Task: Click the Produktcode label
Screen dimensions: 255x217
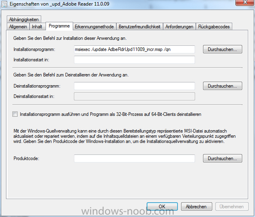Action: point(26,158)
